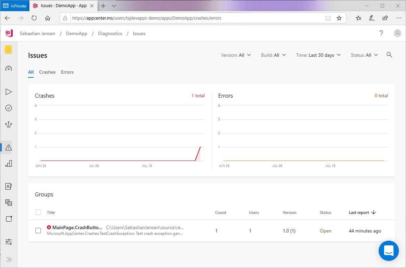
Task: Click the browser address bar
Action: pos(196,18)
